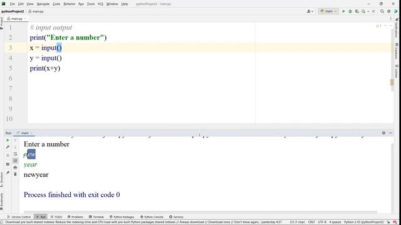The width and height of the screenshot is (401, 225).
Task: Open the user account icon dropdown
Action: (x=310, y=11)
